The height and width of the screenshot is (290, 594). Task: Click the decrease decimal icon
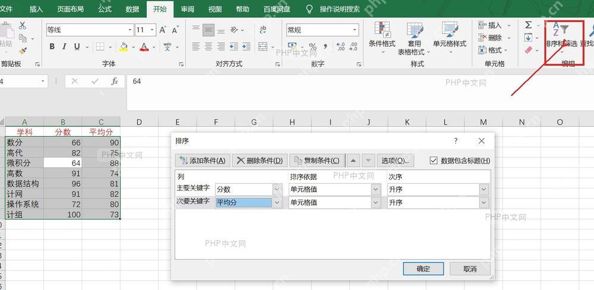pyautogui.click(x=353, y=46)
